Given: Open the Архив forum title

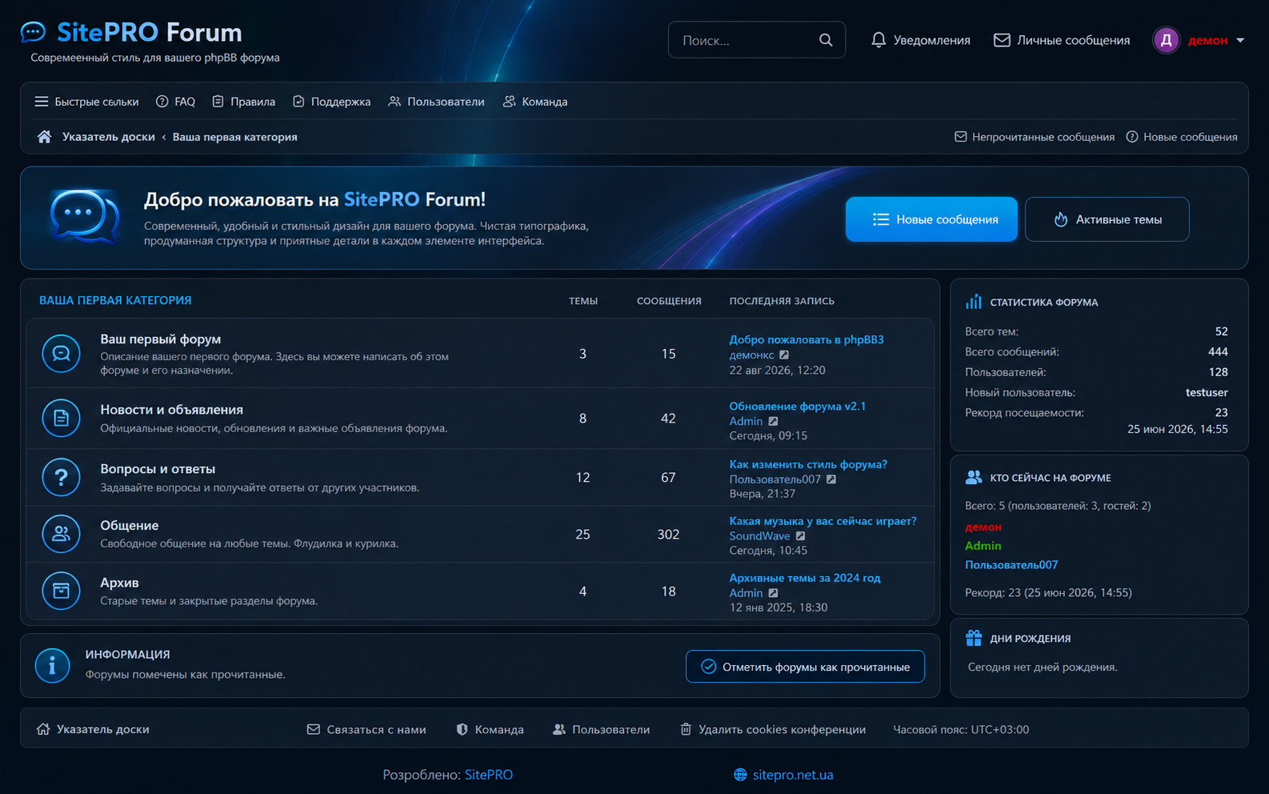Looking at the screenshot, I should [x=119, y=582].
